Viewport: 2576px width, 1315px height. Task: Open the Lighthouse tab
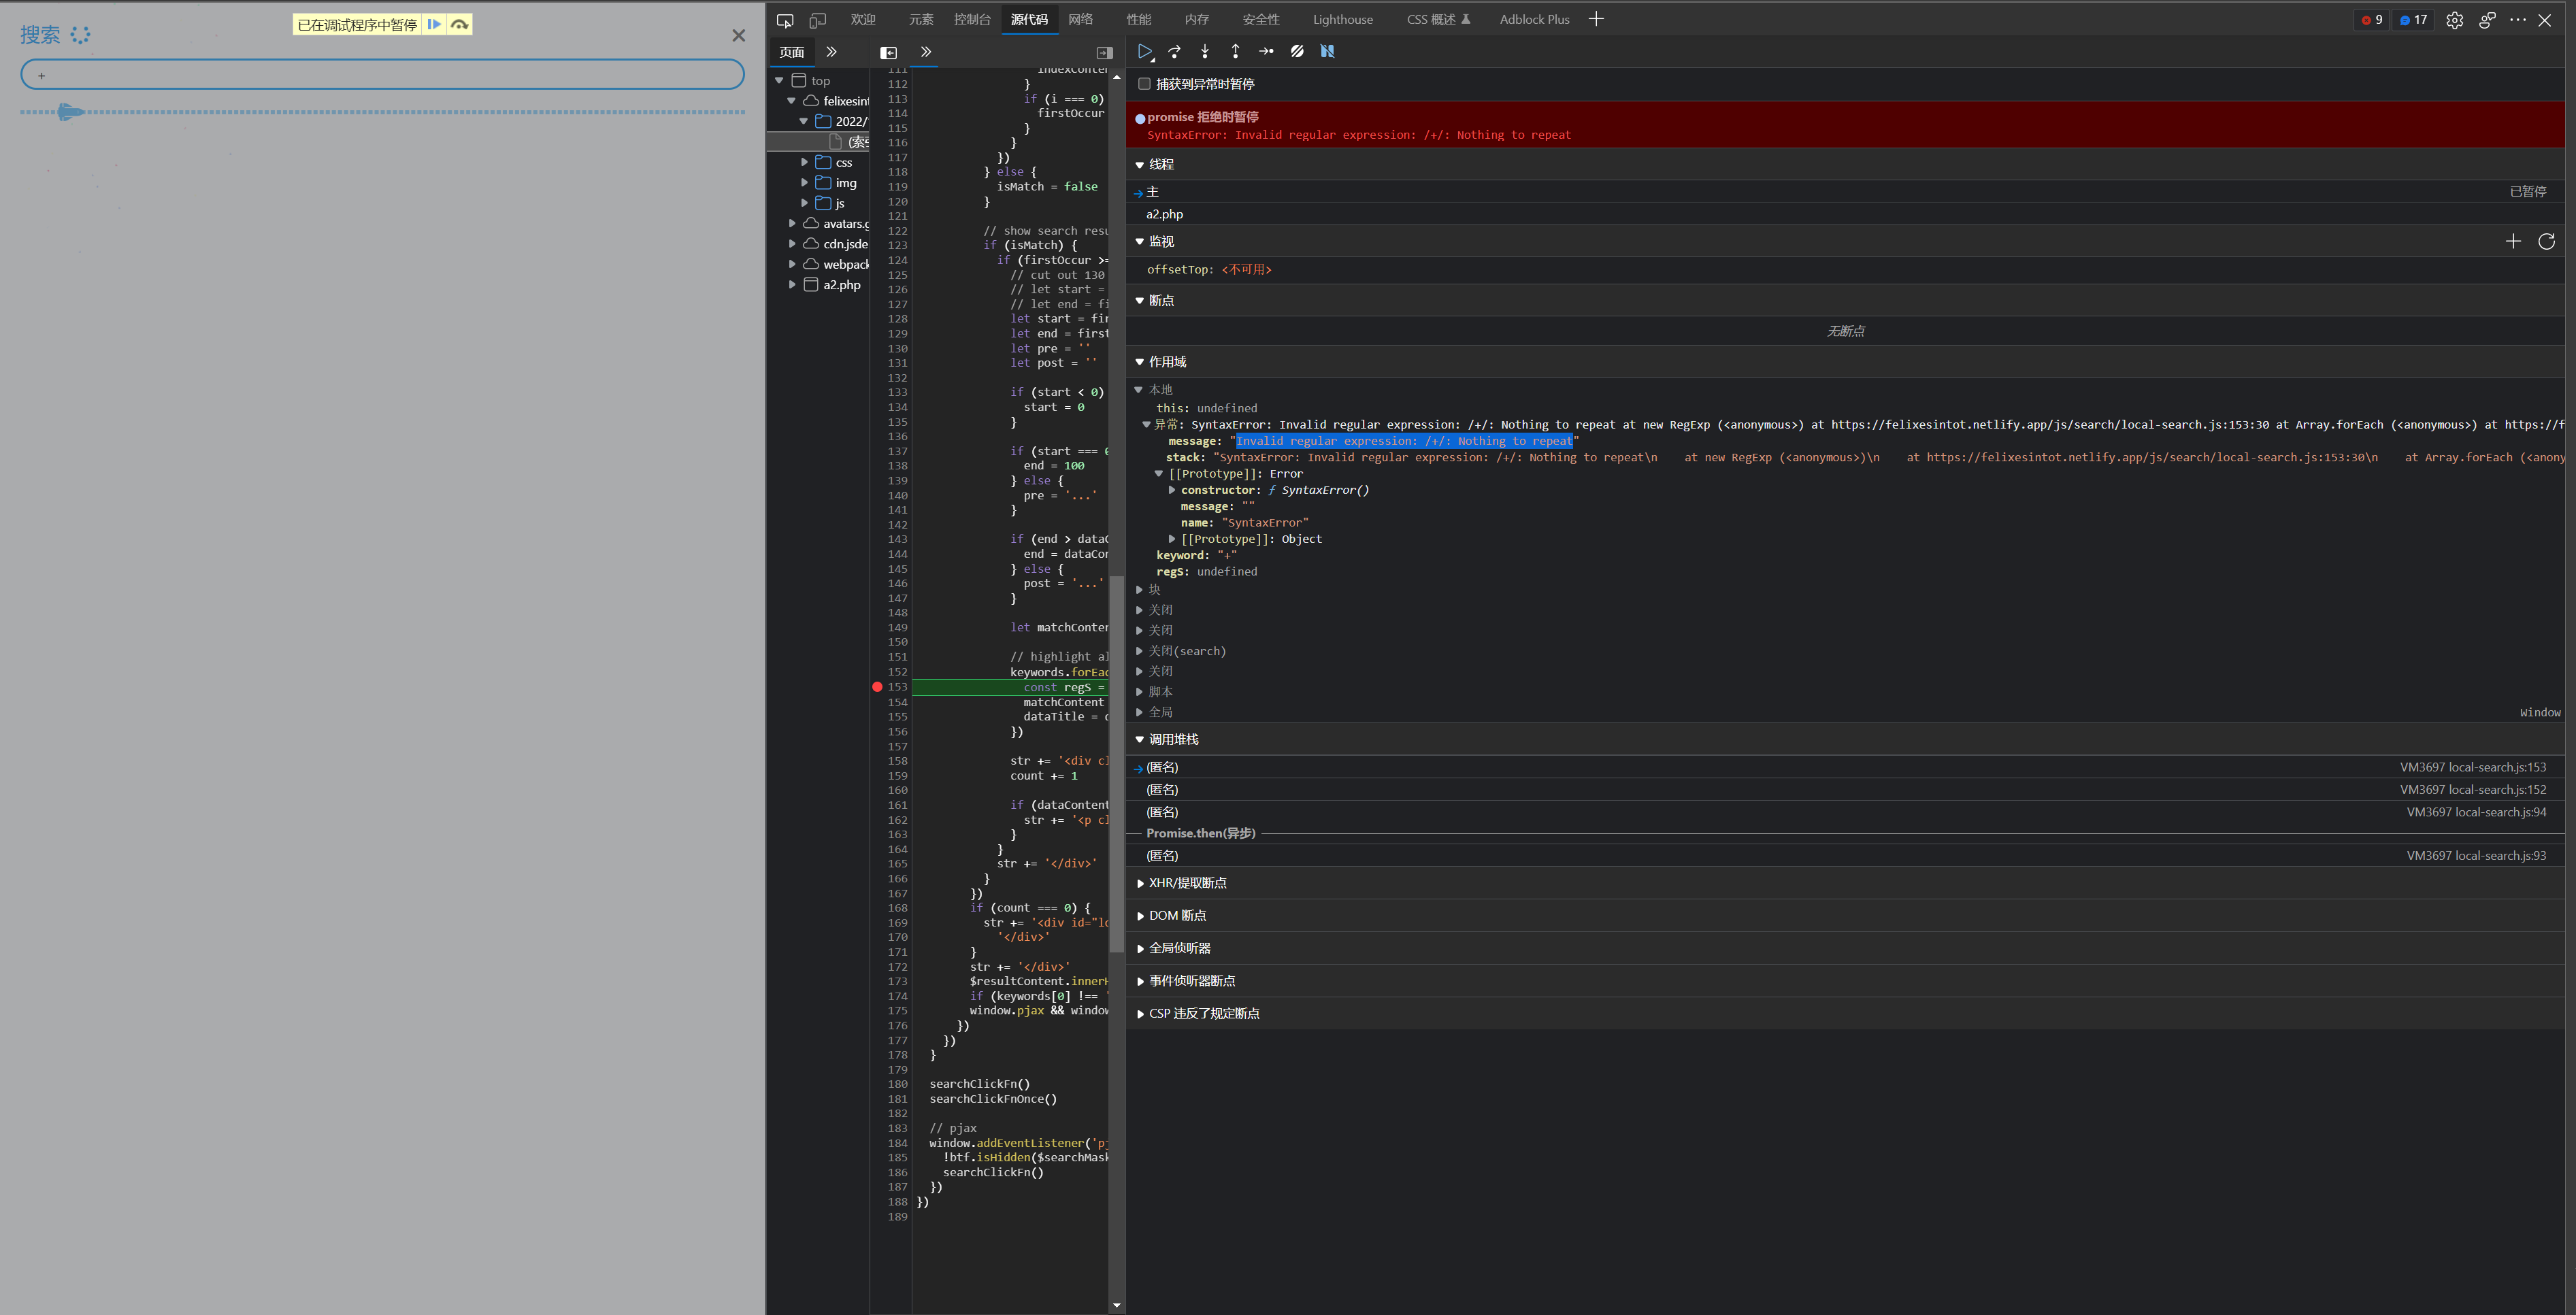pyautogui.click(x=1342, y=20)
